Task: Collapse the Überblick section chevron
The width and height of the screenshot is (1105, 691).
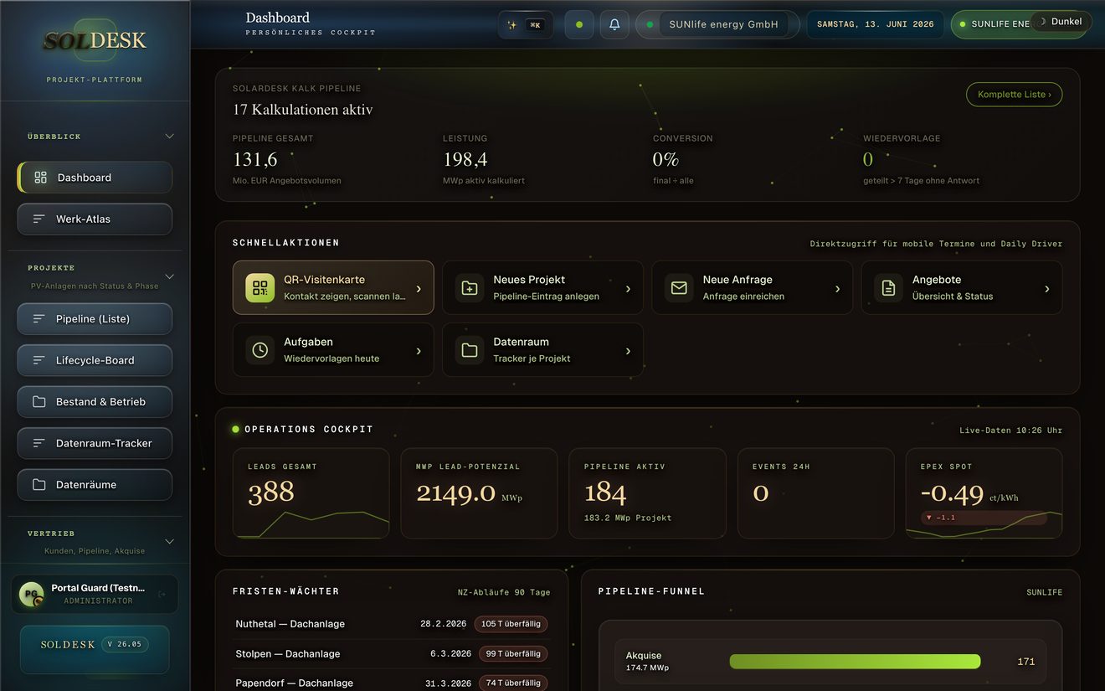Action: pos(169,136)
